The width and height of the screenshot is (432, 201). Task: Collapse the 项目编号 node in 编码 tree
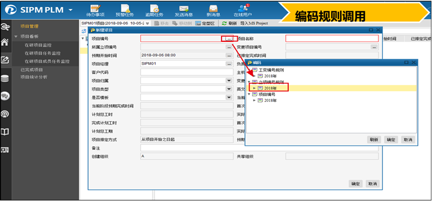(249, 94)
